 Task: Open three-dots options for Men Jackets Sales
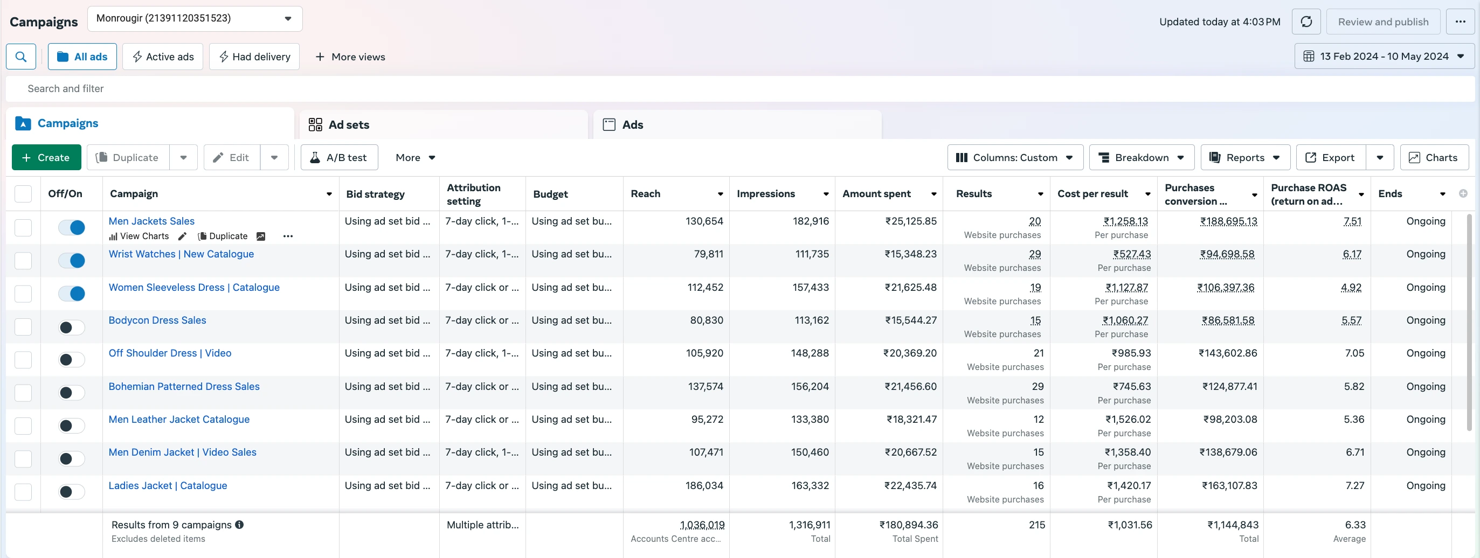288,236
